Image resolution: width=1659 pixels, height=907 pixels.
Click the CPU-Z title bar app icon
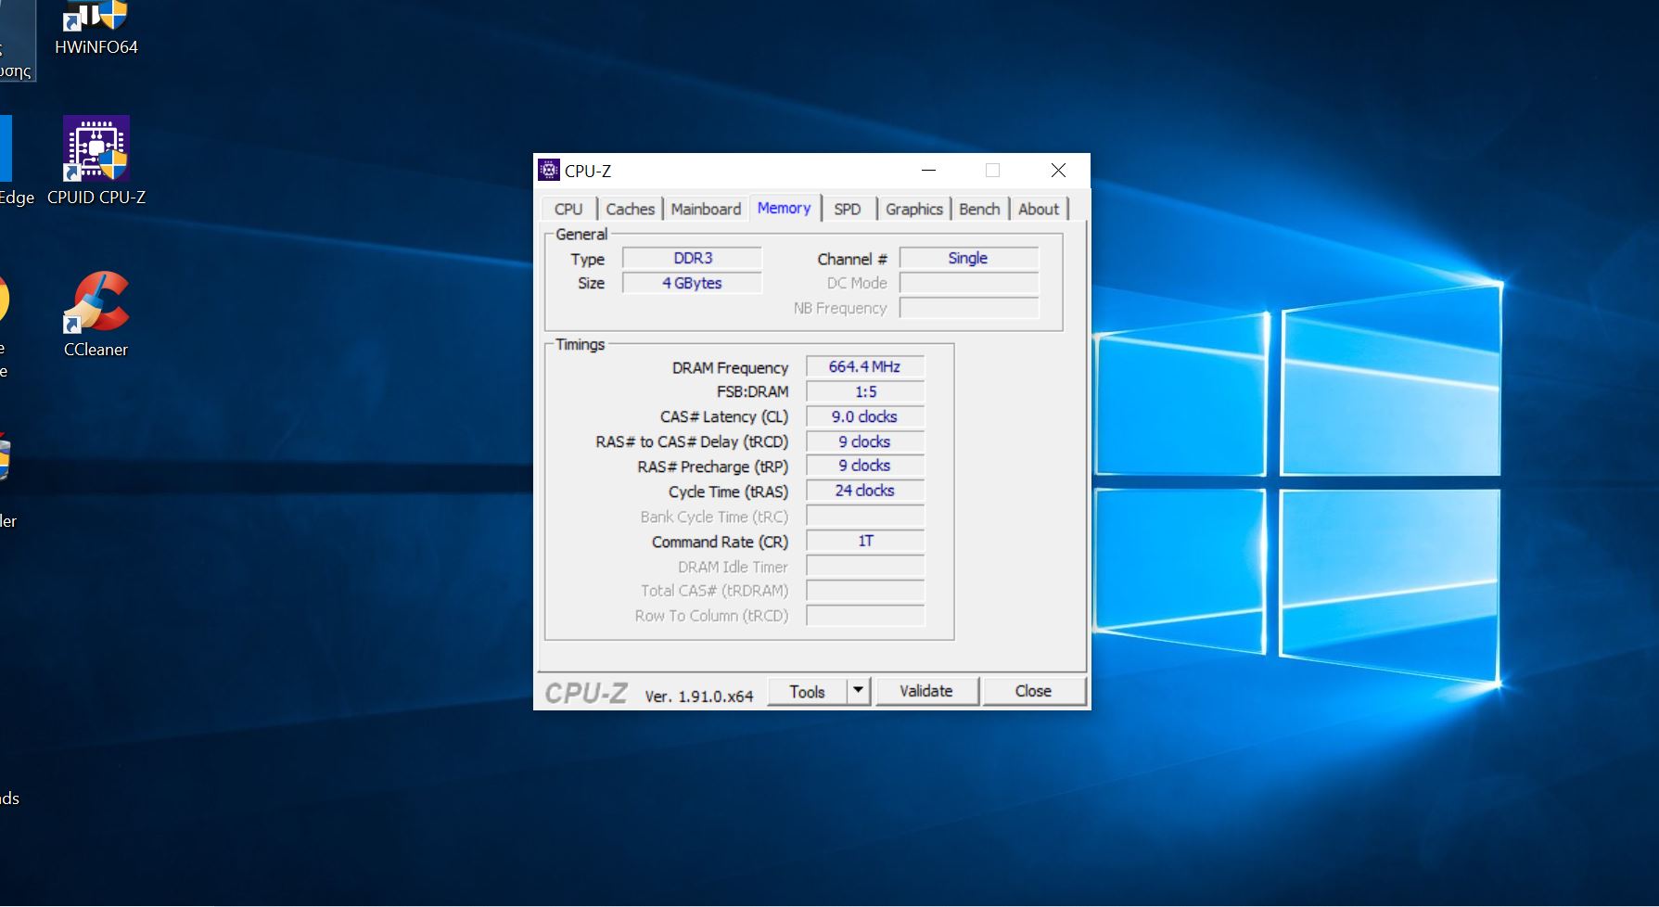[x=549, y=170]
